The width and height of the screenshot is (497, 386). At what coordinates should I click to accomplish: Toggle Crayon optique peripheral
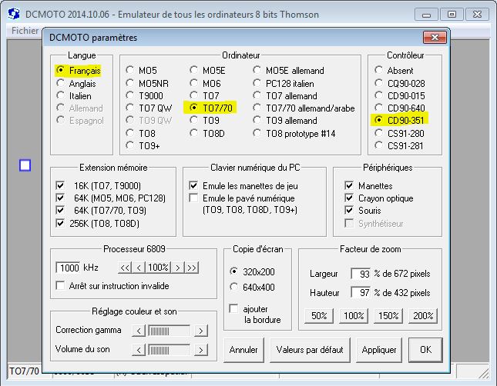(x=379, y=198)
